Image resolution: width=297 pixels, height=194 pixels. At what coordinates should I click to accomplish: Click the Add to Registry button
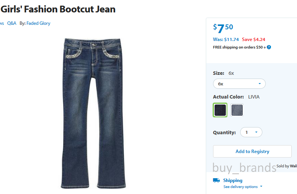[x=252, y=151]
